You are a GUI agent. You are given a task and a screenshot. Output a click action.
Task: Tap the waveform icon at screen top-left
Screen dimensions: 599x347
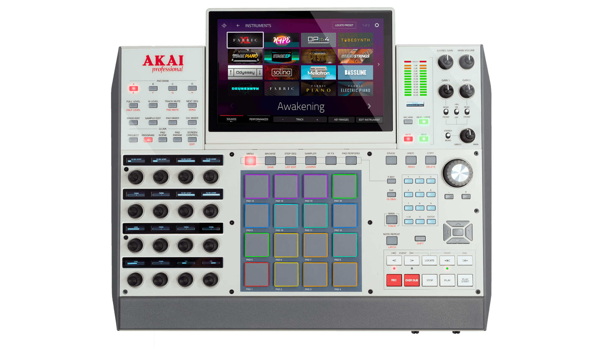coord(224,26)
